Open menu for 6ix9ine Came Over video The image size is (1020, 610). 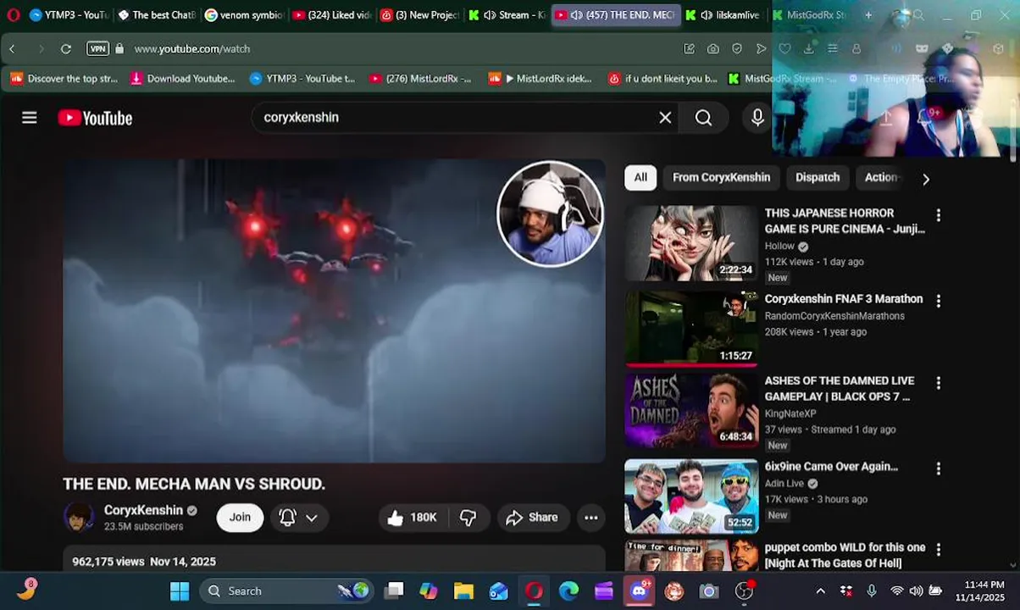[x=938, y=469]
